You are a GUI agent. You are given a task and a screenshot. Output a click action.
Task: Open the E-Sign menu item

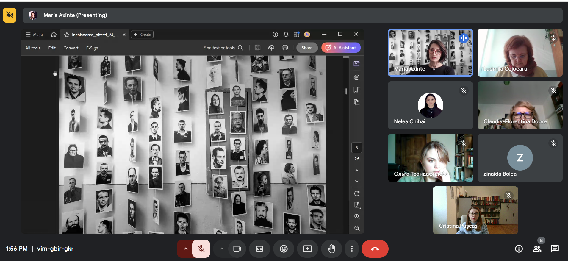pyautogui.click(x=92, y=48)
